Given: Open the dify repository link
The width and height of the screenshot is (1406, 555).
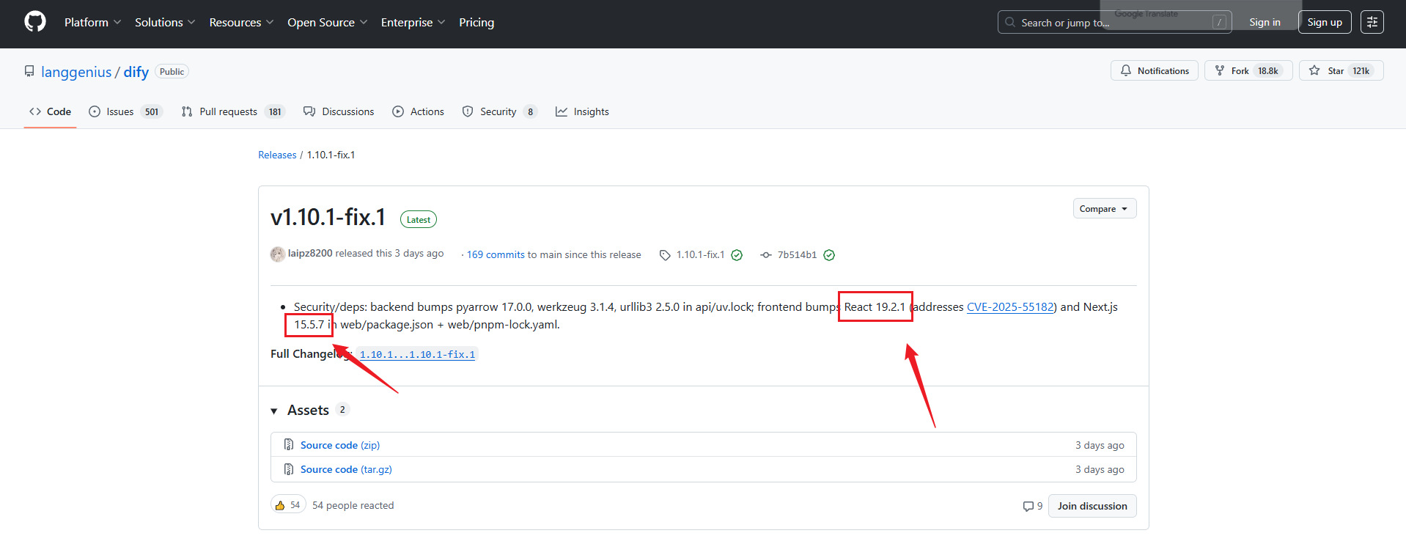Looking at the screenshot, I should pos(136,72).
